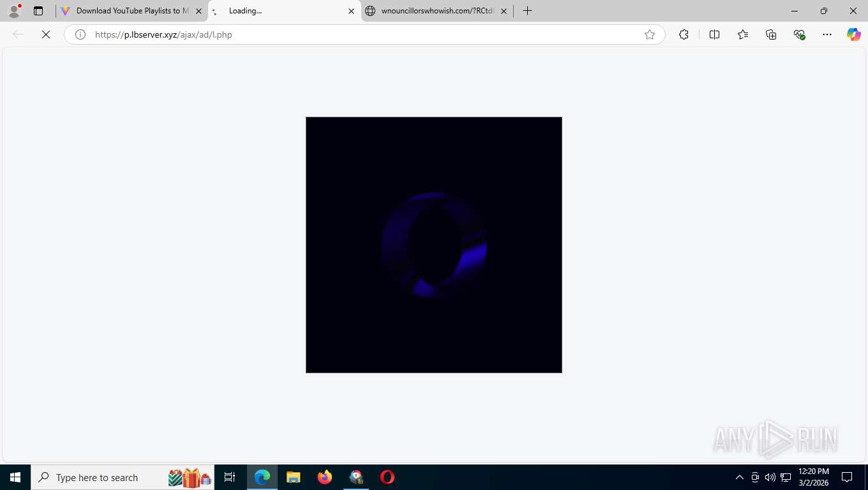Go back to previous page
Screen dimensions: 868x490
pyautogui.click(x=18, y=34)
